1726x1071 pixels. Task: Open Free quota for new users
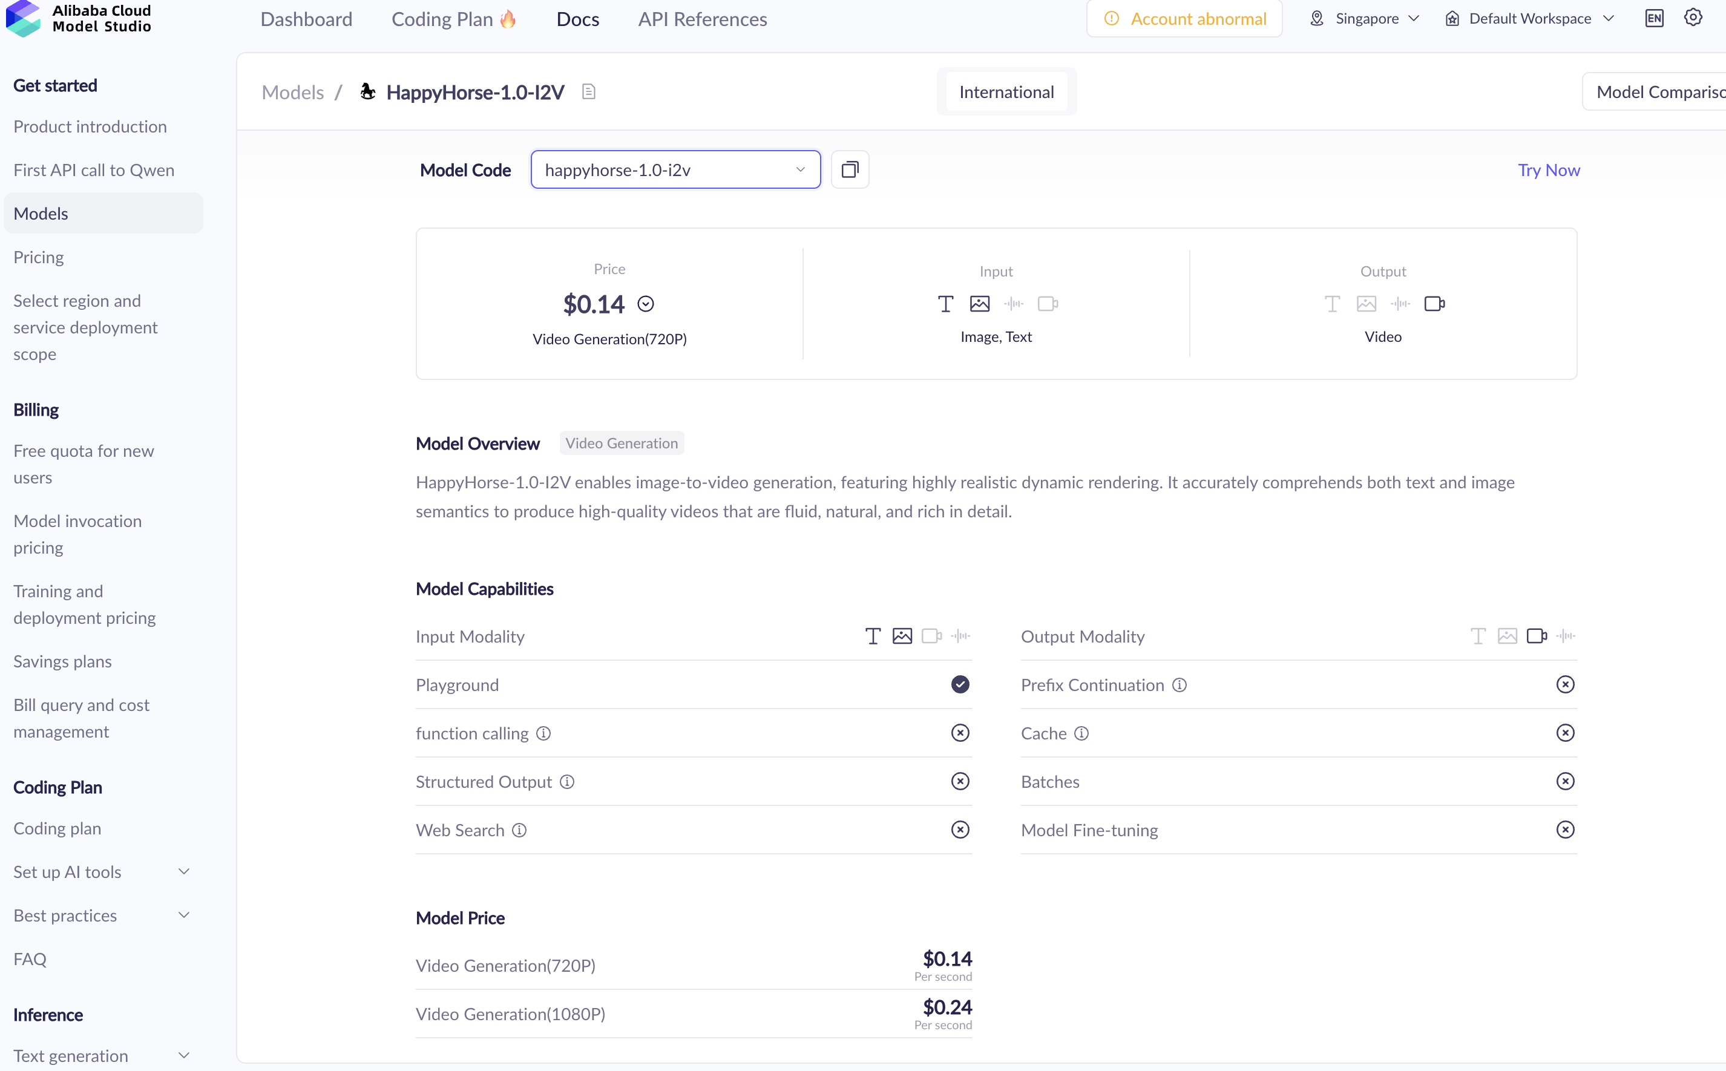(x=84, y=464)
